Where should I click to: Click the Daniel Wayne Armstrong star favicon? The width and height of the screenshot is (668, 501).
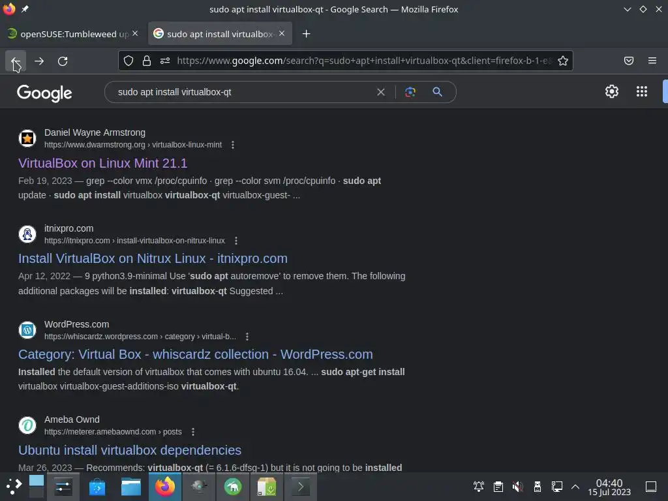coord(27,138)
